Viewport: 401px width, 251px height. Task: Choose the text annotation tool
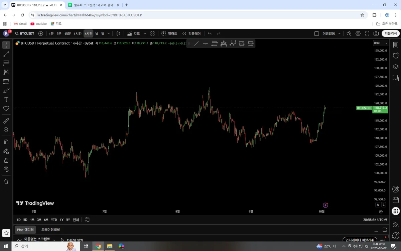pyautogui.click(x=6, y=99)
